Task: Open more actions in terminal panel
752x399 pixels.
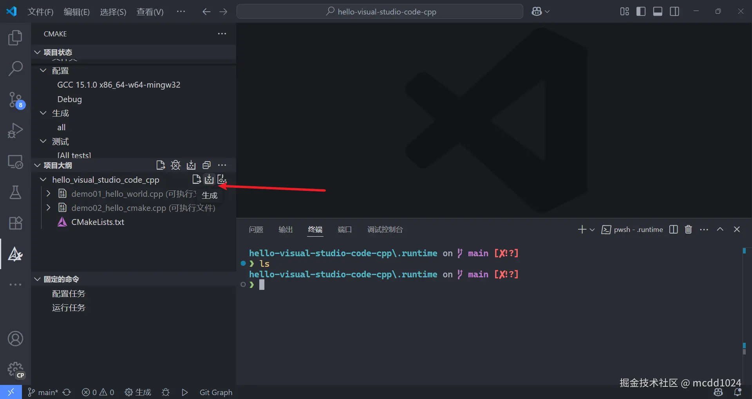Action: pyautogui.click(x=704, y=229)
